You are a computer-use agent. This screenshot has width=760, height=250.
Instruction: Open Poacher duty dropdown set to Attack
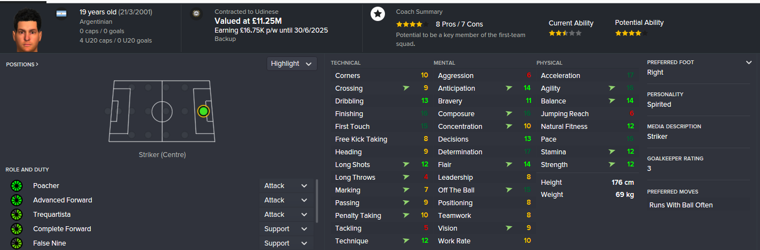coord(285,186)
